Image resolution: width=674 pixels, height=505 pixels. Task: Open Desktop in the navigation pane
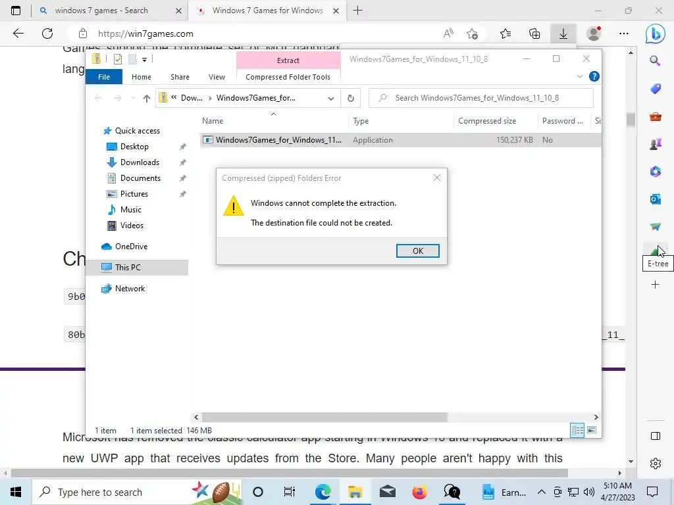coord(134,147)
